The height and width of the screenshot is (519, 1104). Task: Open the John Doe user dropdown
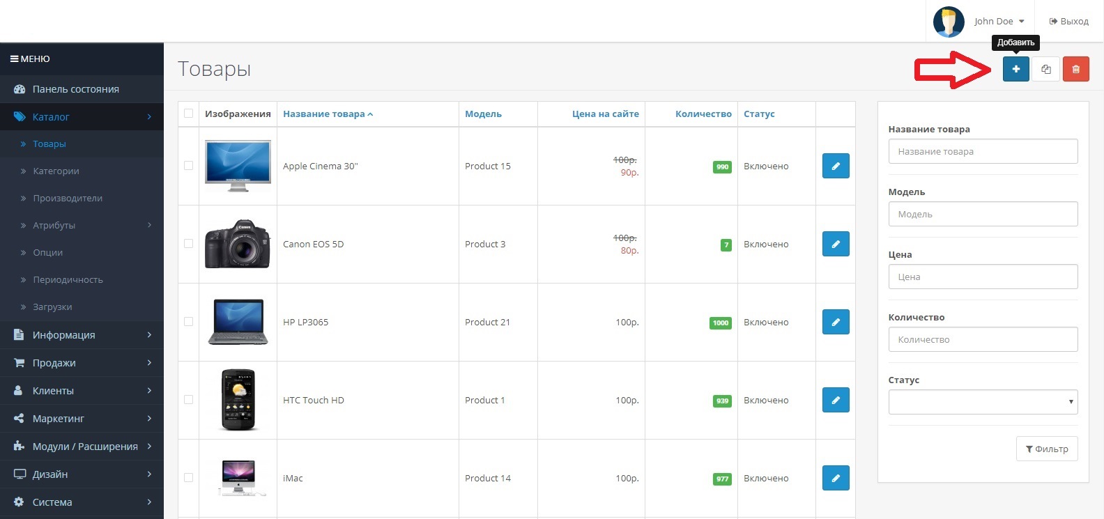point(999,22)
